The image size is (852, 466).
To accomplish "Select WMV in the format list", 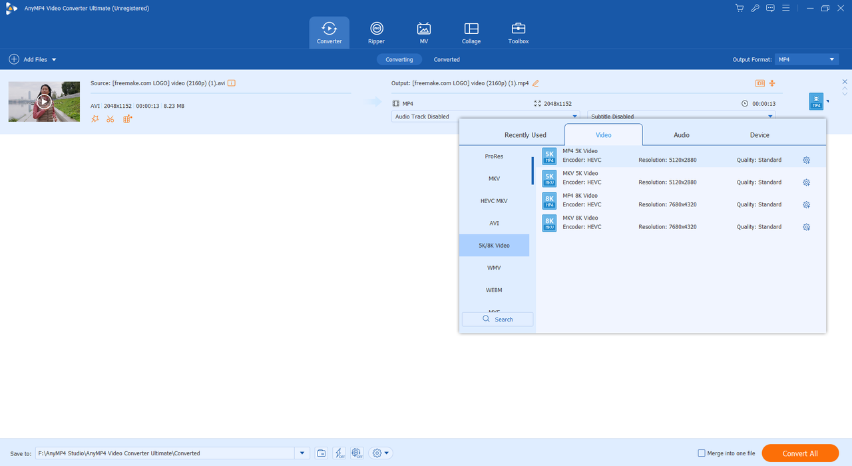I will click(x=493, y=268).
